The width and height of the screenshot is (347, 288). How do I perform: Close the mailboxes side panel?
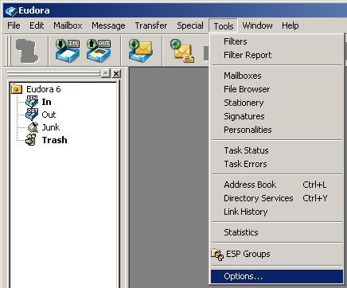pos(116,73)
